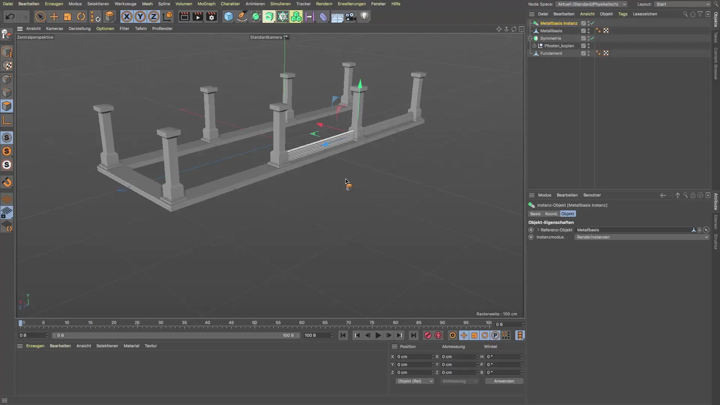Toggle X axis lock

127,16
